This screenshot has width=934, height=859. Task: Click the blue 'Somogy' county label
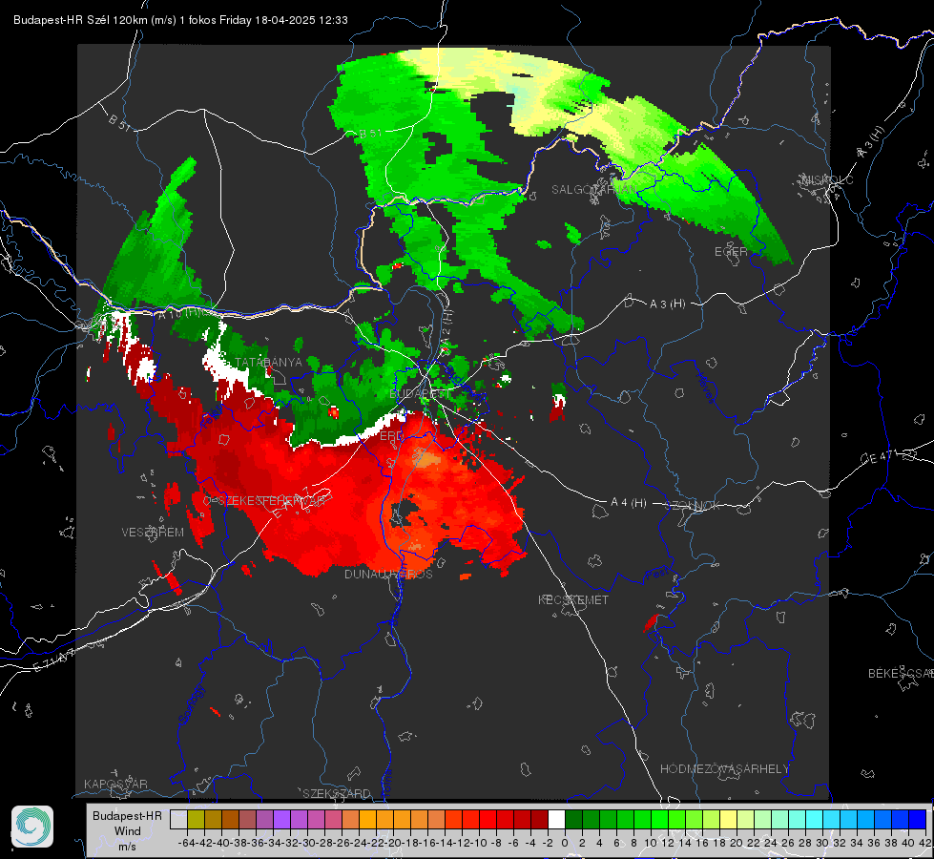point(191,704)
